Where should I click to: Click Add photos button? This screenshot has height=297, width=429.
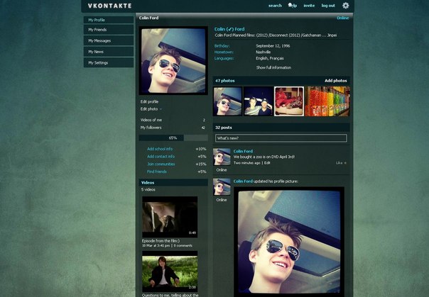(336, 81)
